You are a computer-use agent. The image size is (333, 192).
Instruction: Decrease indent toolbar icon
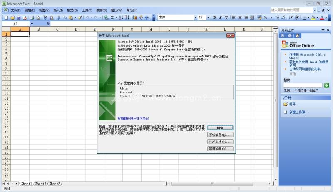click(x=291, y=17)
